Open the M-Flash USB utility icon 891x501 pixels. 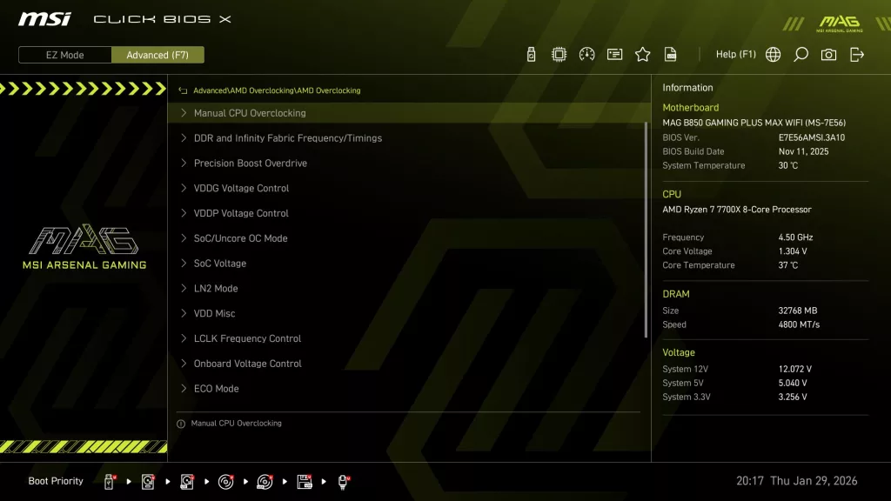pyautogui.click(x=532, y=54)
